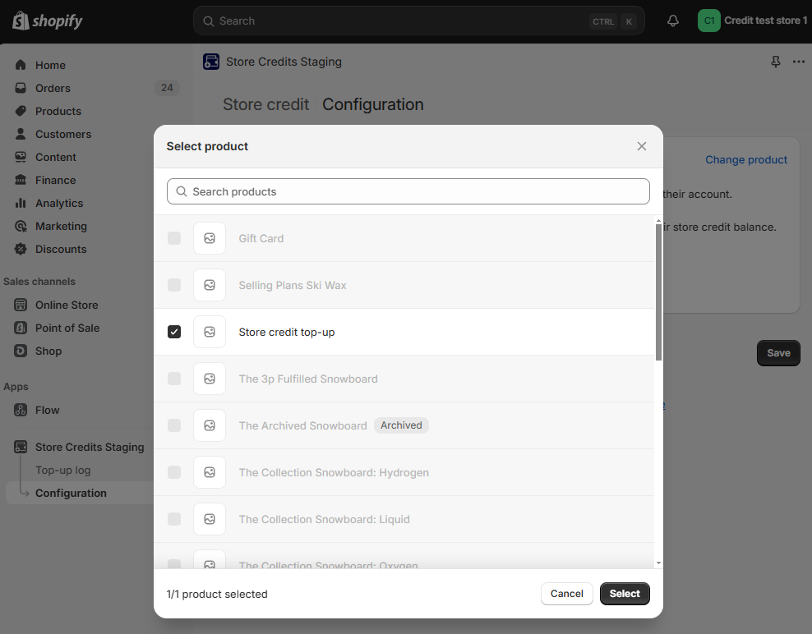Open notifications bell
This screenshot has height=634, width=812.
(x=673, y=21)
